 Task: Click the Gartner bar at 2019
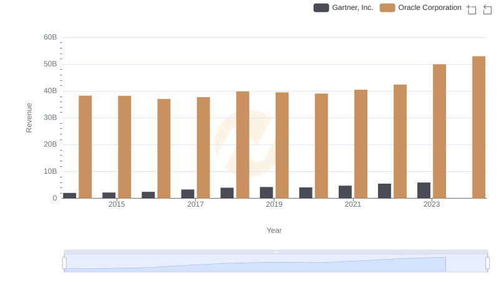click(x=266, y=193)
